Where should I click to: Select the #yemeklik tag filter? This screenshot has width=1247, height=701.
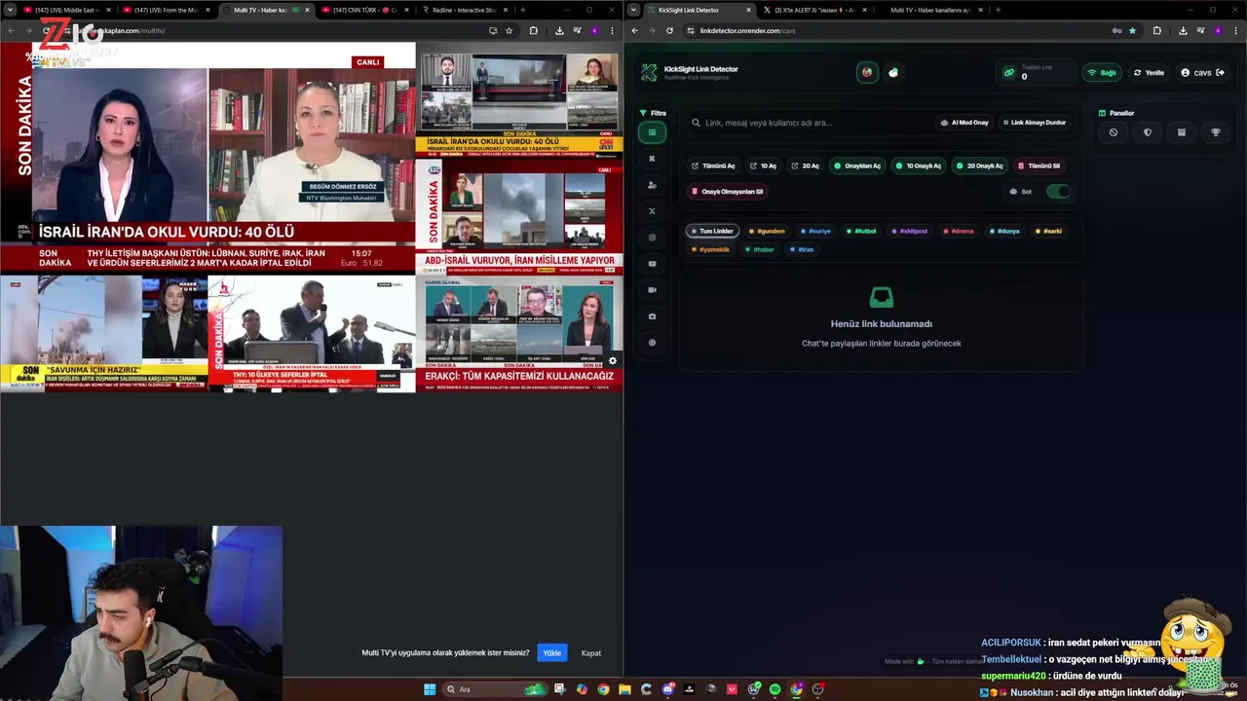pyautogui.click(x=710, y=249)
